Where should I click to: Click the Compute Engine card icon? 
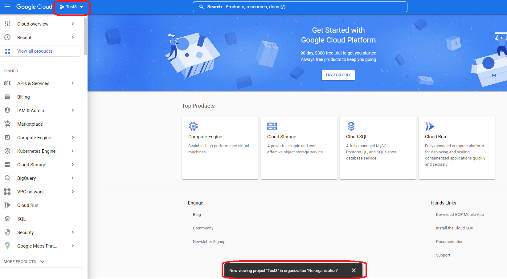point(193,126)
